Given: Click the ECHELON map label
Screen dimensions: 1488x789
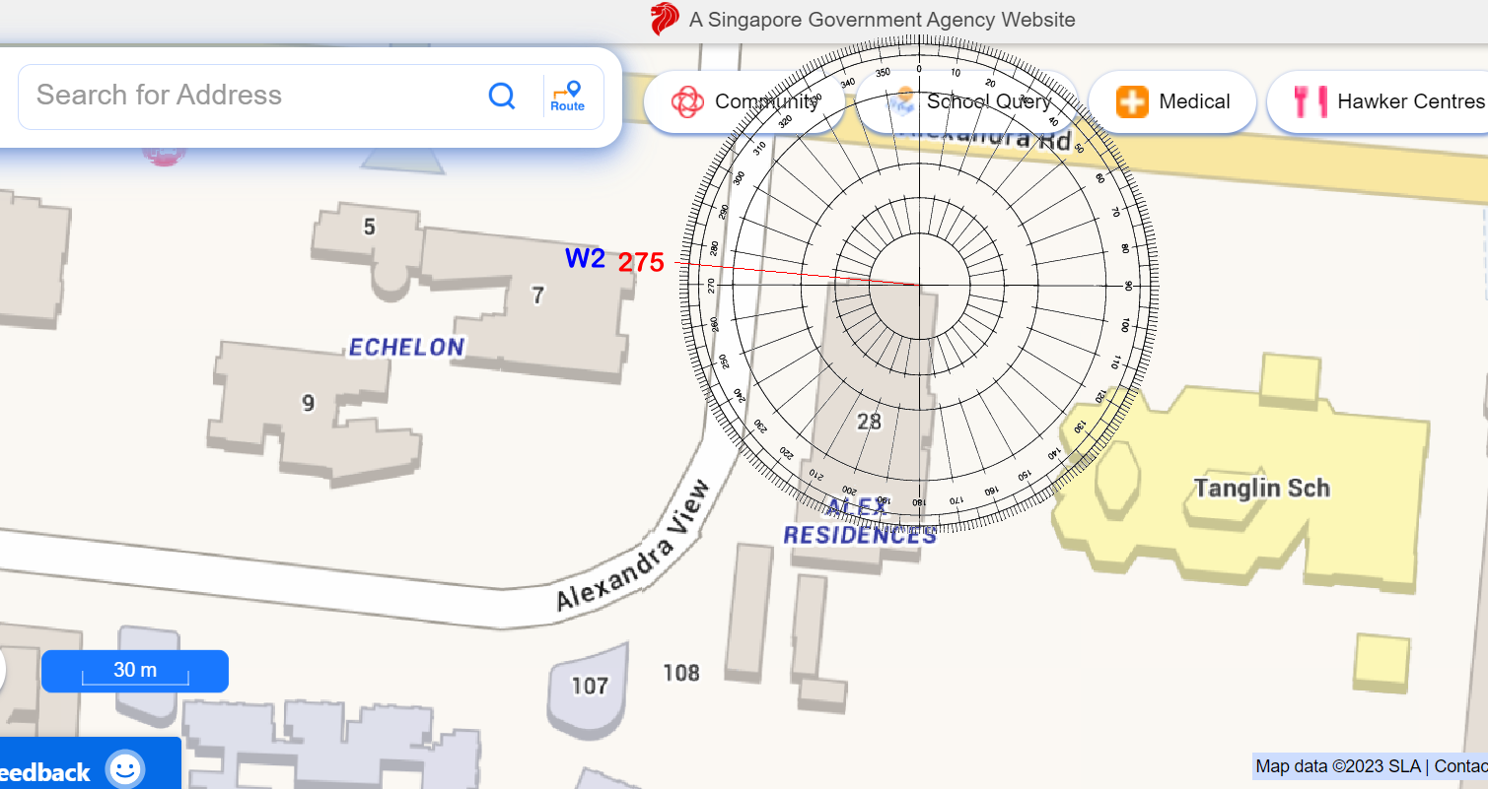Looking at the screenshot, I should (406, 347).
